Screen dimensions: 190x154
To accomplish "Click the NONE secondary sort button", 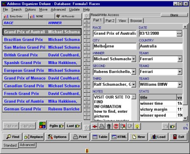I will point(42,17).
